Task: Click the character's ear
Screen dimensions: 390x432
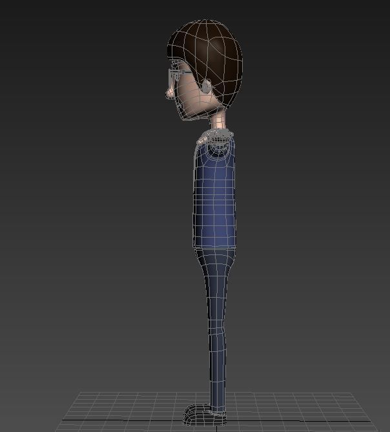Action: pyautogui.click(x=207, y=86)
